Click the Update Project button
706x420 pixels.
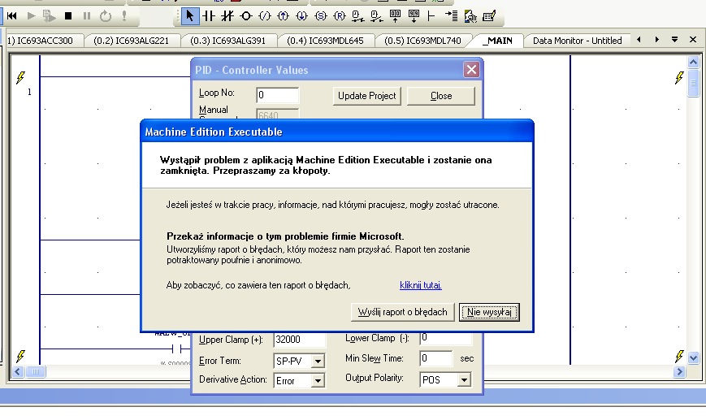pos(367,96)
